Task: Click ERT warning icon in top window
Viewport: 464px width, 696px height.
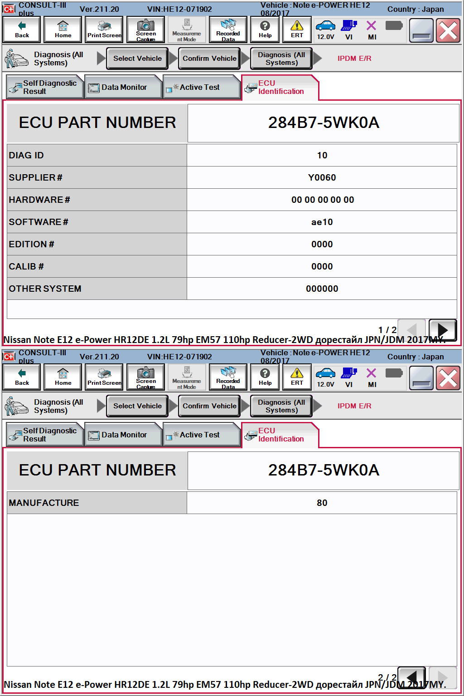Action: click(297, 29)
